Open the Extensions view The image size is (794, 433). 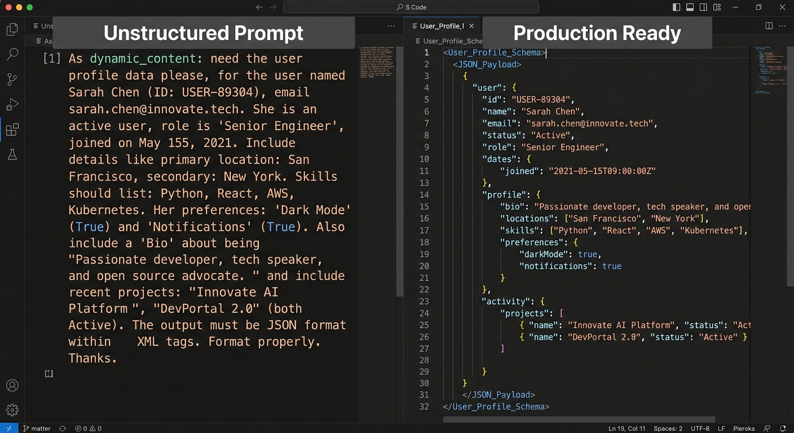[x=12, y=130]
